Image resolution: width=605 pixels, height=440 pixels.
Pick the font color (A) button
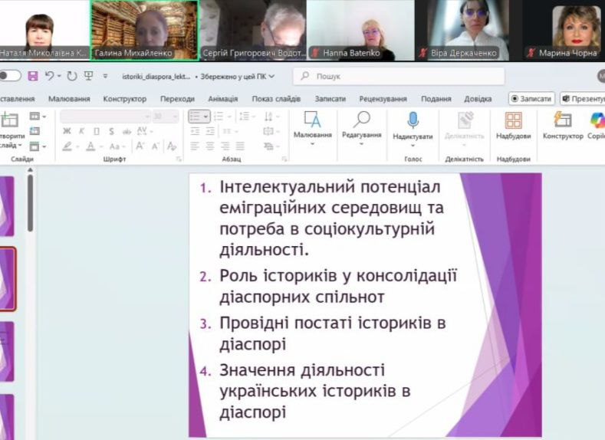click(x=90, y=146)
